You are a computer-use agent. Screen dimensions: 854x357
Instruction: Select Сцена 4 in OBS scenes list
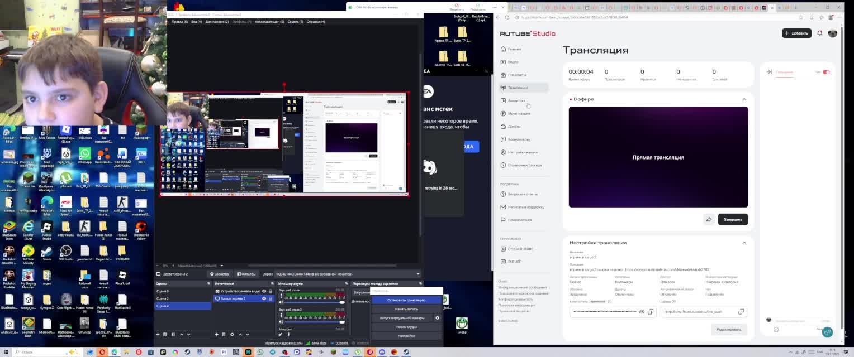point(183,306)
